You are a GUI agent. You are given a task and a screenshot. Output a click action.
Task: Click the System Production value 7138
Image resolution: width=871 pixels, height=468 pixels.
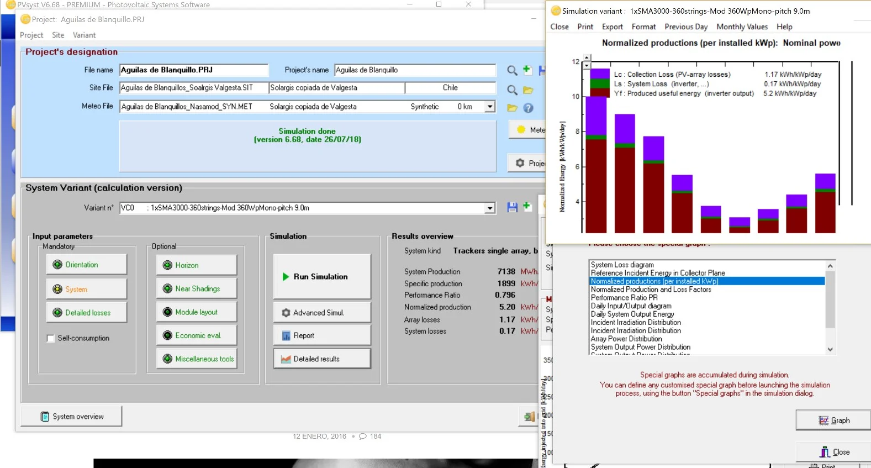click(x=506, y=271)
